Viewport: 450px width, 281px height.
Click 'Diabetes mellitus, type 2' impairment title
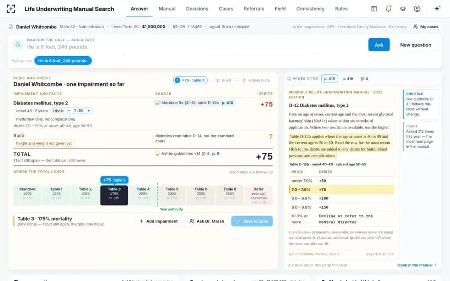(40, 103)
